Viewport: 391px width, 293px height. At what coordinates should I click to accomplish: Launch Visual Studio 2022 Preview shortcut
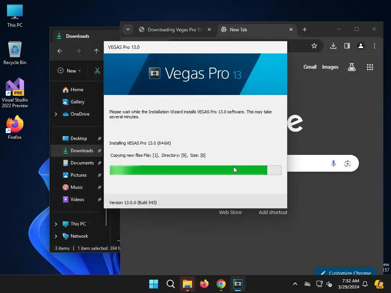(x=15, y=93)
